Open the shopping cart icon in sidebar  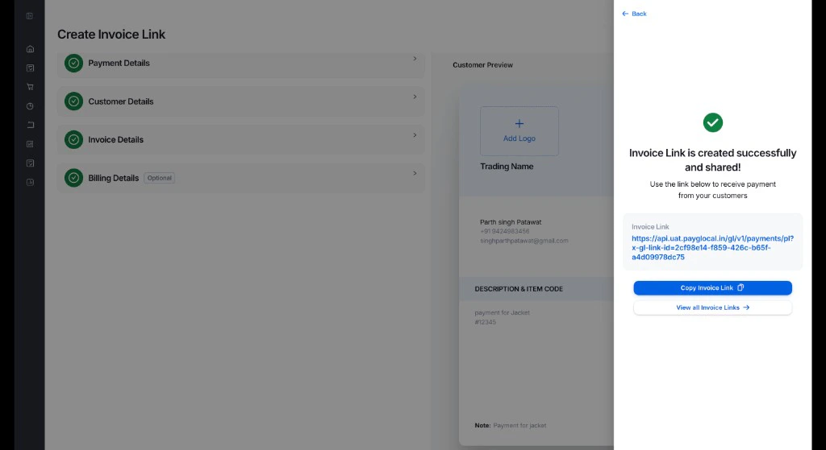[30, 87]
